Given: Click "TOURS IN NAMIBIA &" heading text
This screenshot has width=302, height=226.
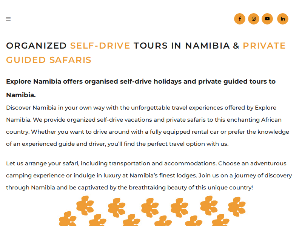Looking at the screenshot, I should 186,46.
